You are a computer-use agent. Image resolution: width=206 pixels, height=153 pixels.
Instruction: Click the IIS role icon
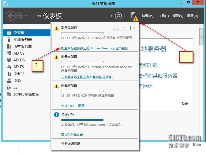[9, 87]
